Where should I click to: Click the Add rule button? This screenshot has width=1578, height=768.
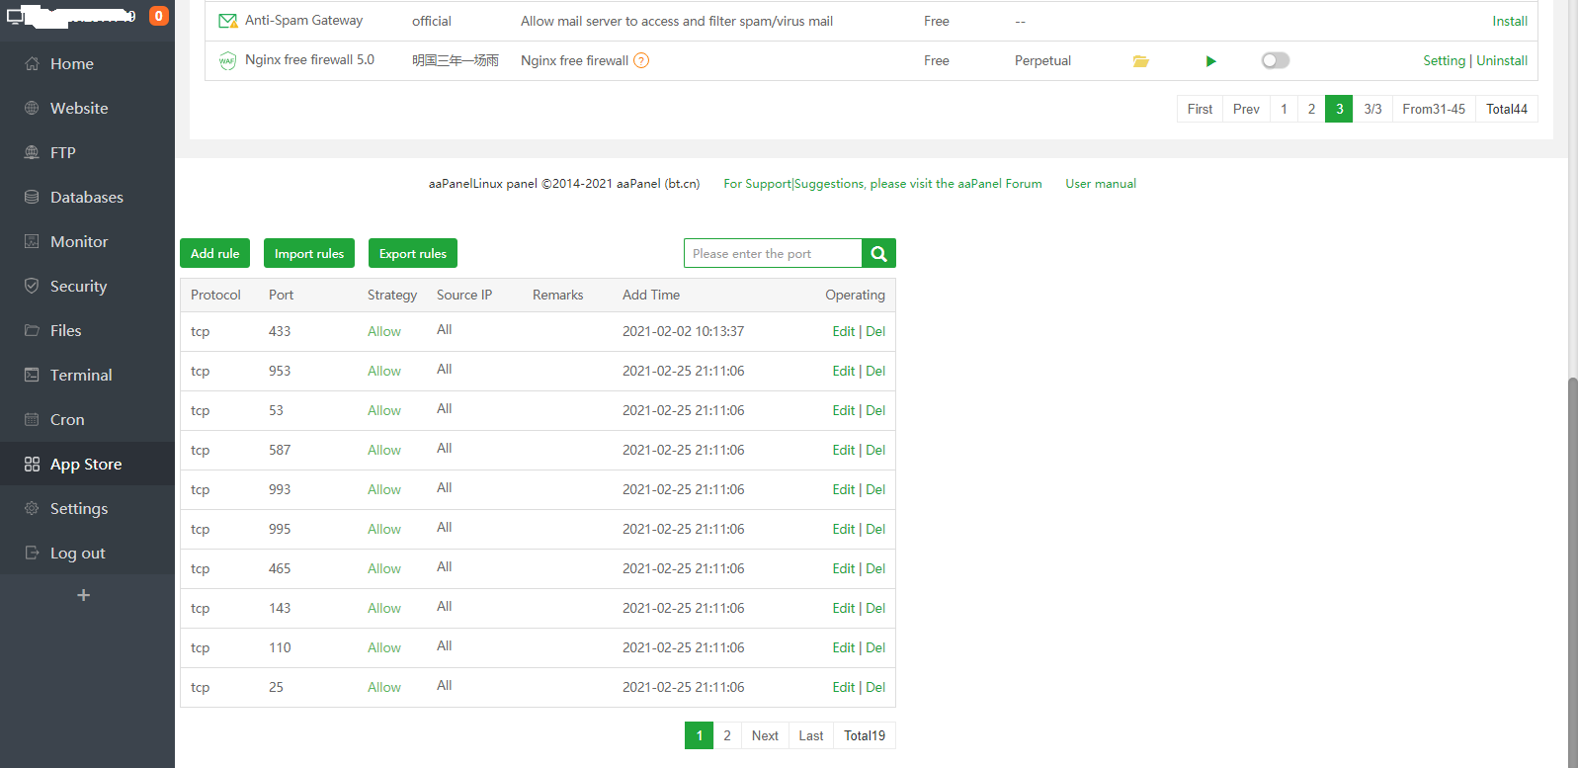pos(214,254)
